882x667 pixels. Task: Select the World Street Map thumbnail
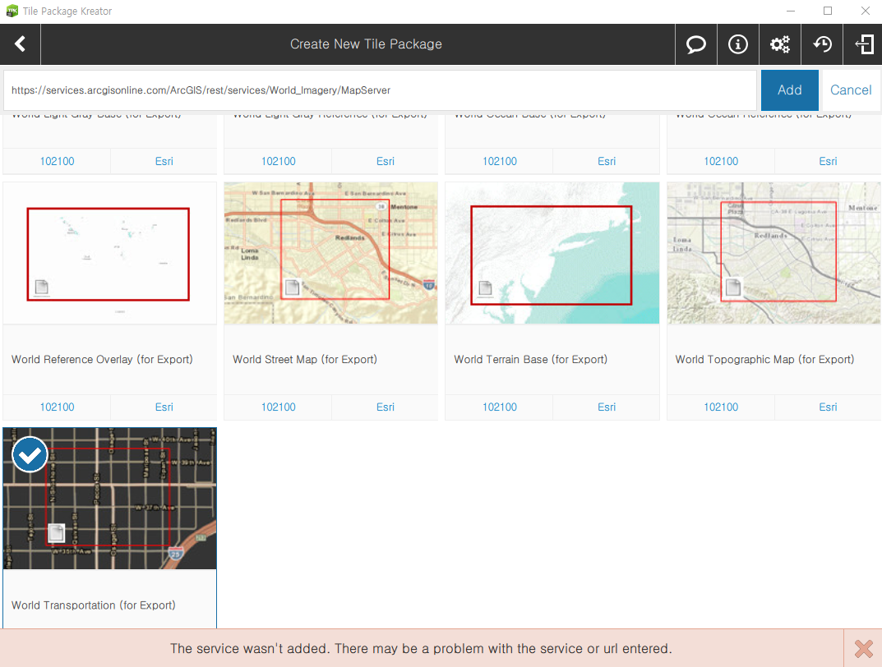pos(330,253)
